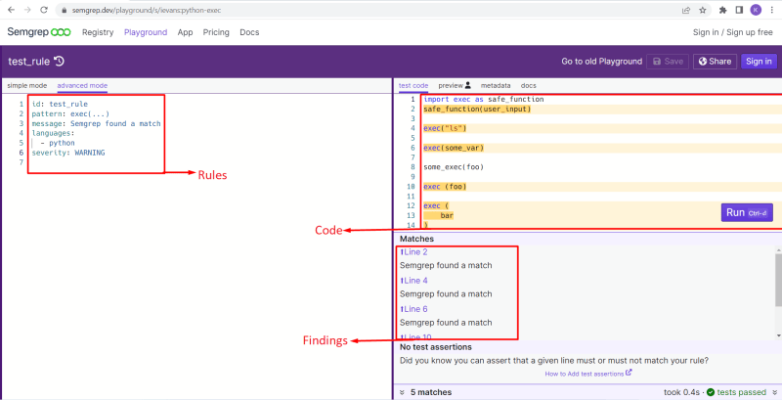Click the address bar URL field
The height and width of the screenshot is (400, 782).
(369, 10)
